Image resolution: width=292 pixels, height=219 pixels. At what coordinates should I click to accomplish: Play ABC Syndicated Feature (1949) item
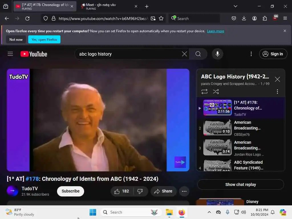coord(241,165)
